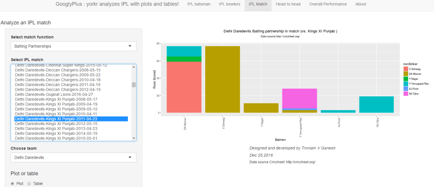Expand the Choose team dropdown
The height and width of the screenshot is (187, 434).
click(x=73, y=157)
